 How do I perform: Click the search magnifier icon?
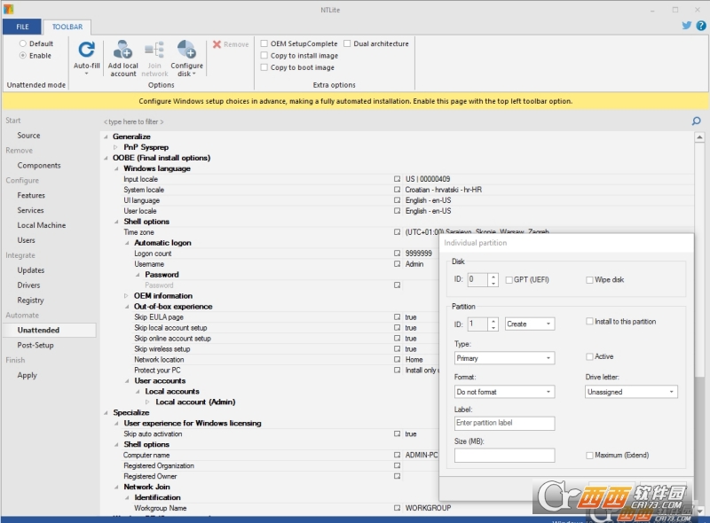697,121
